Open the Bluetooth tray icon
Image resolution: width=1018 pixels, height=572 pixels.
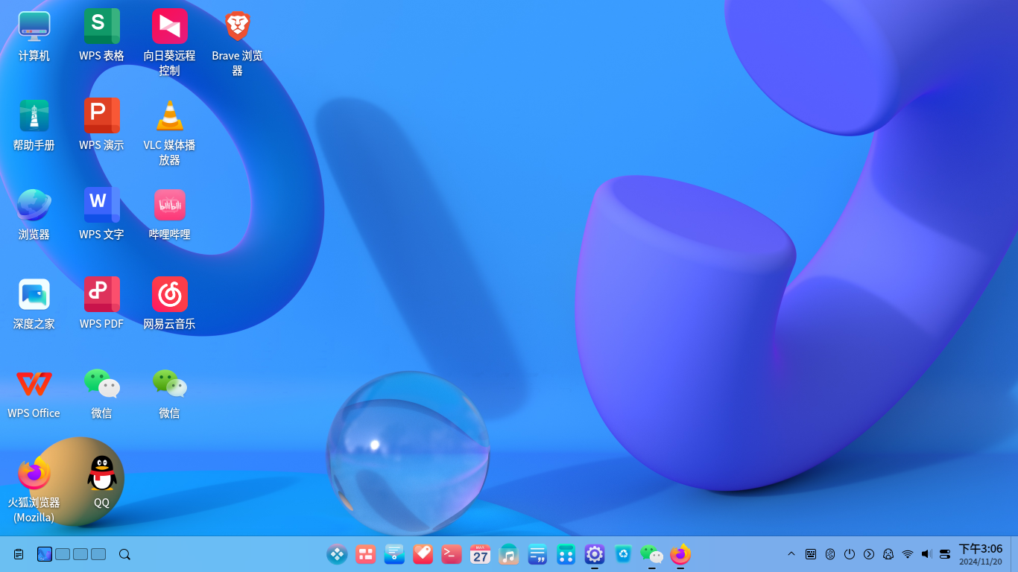[x=830, y=554]
